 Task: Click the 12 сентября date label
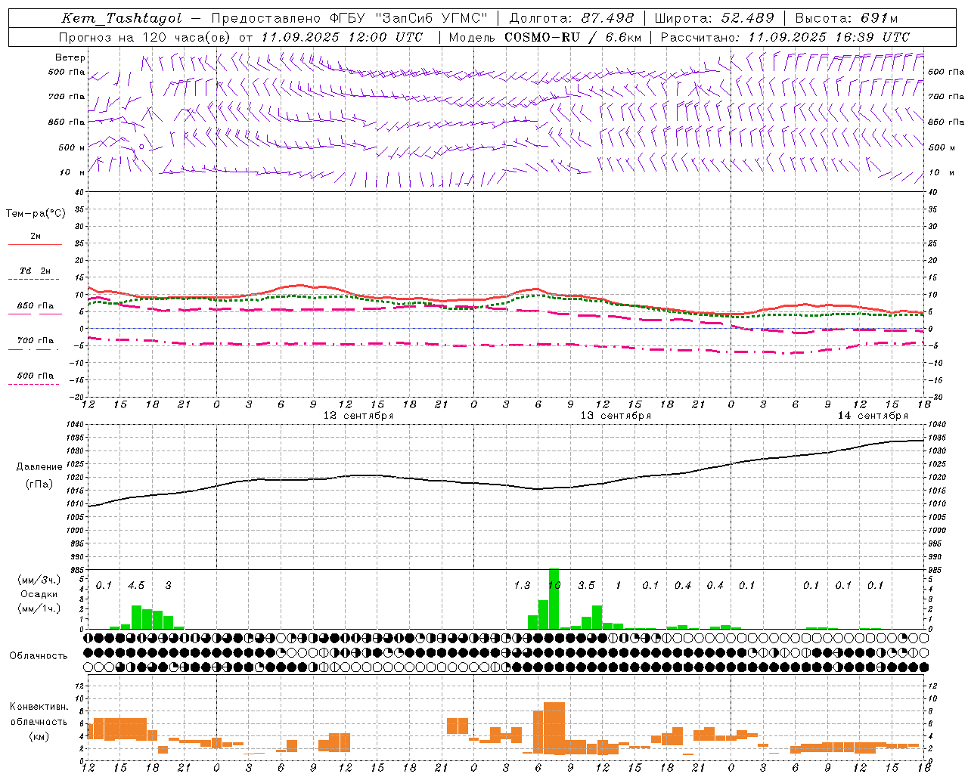coord(358,416)
